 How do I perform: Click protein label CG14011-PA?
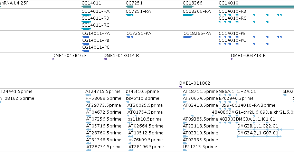point(96,34)
